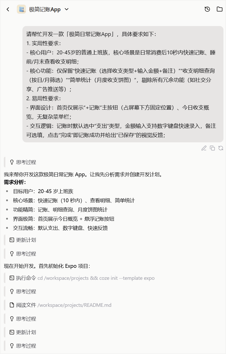The image size is (226, 354).
Task: Expand the second 更新计划 step
Action: coord(23,332)
